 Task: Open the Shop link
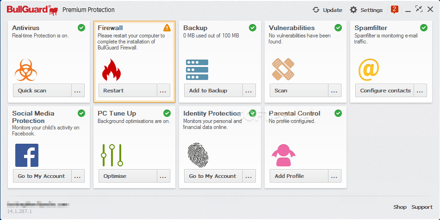(400, 207)
